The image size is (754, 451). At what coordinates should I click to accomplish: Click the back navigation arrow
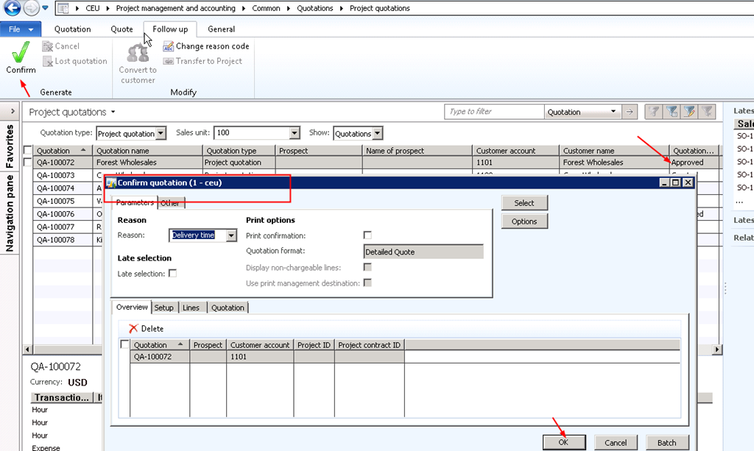pos(11,8)
